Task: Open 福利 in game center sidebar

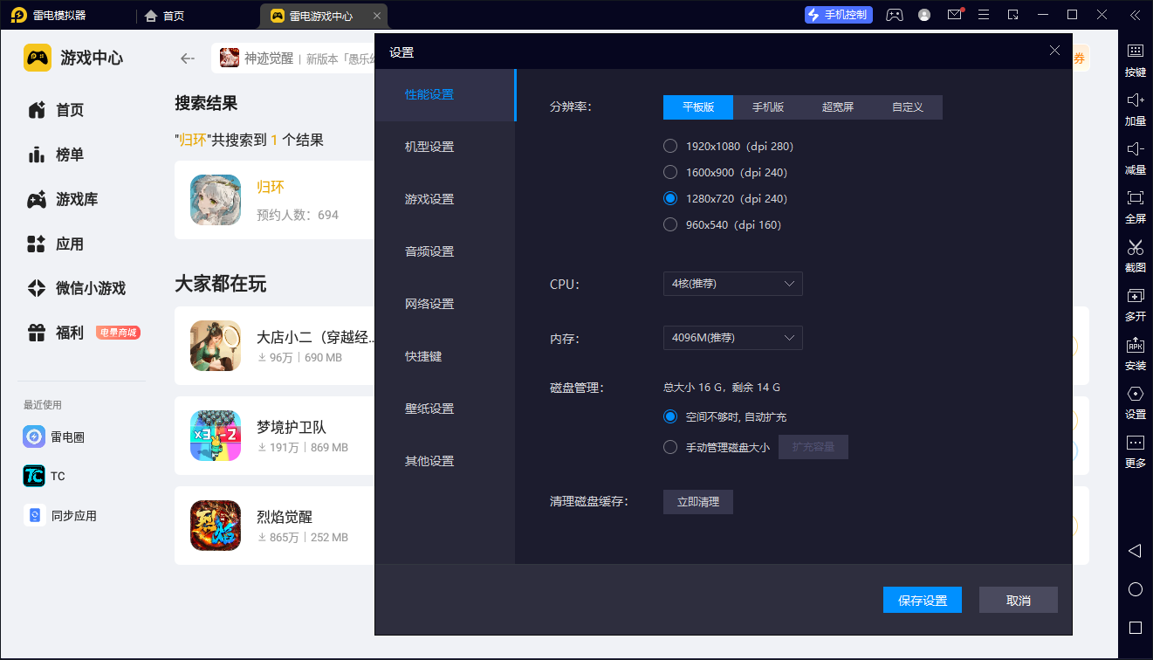Action: pyautogui.click(x=57, y=333)
